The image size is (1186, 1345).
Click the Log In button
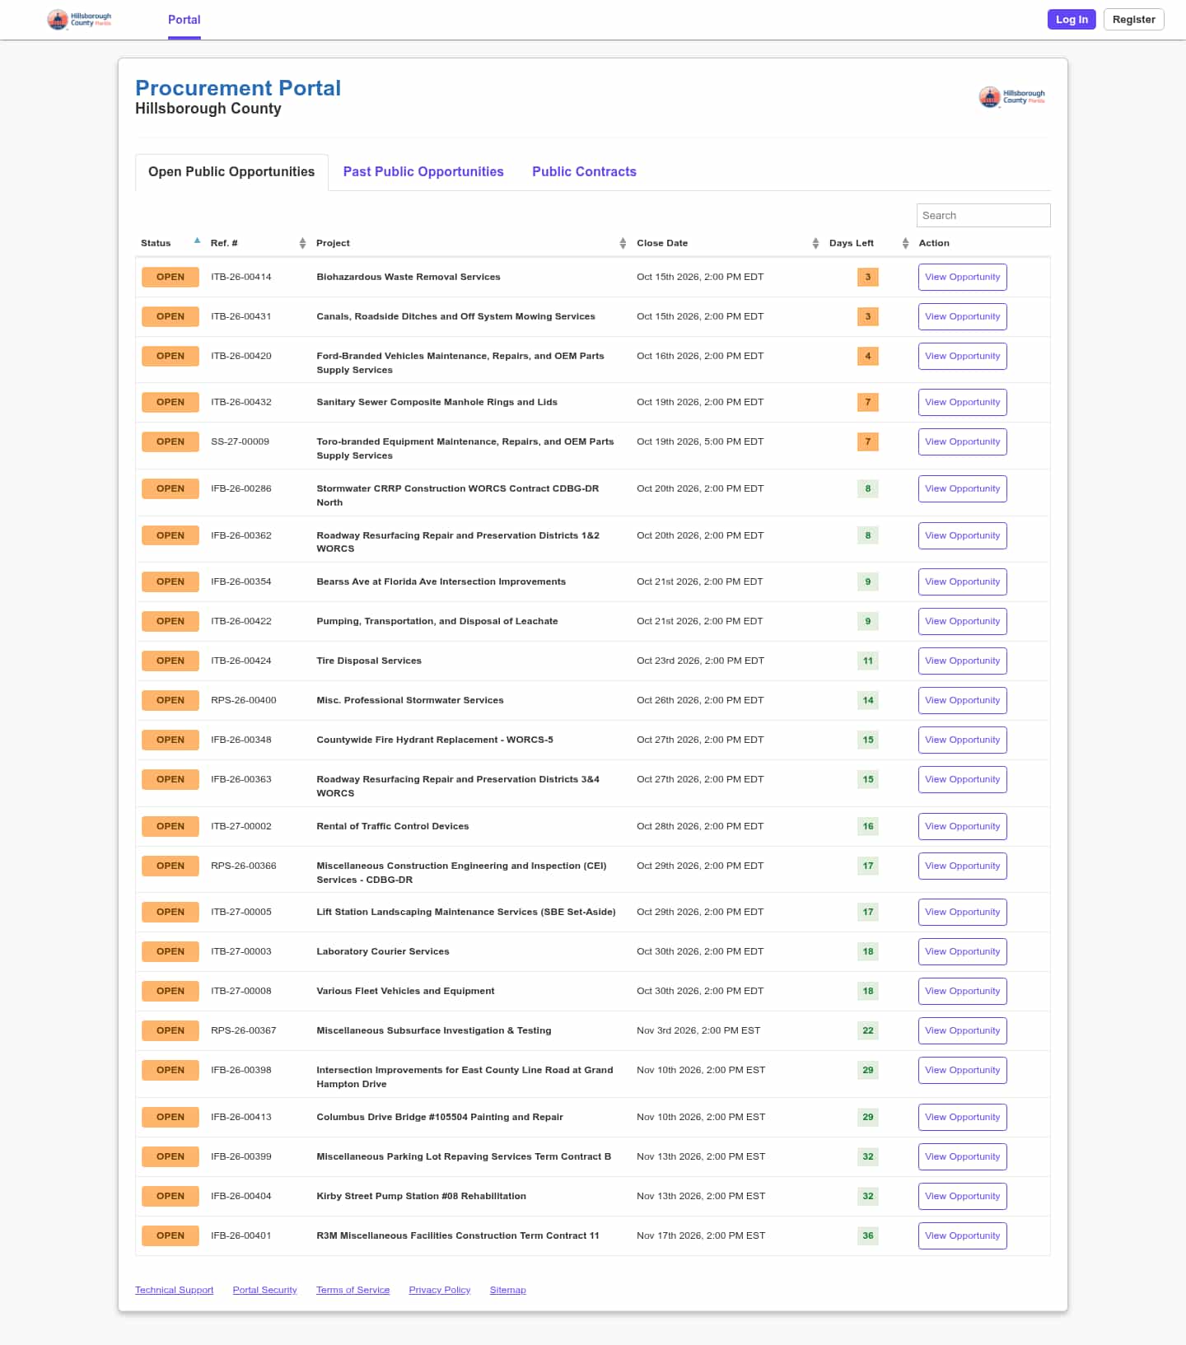point(1072,20)
